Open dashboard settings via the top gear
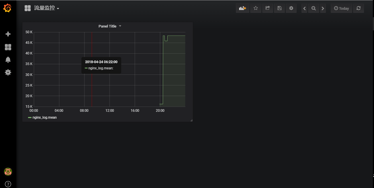Screen dimensions: 374x188 (x=291, y=8)
